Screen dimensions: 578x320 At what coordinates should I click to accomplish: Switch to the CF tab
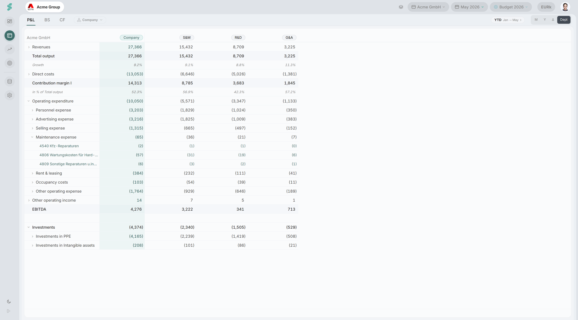point(62,20)
